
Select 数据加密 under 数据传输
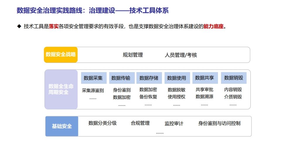122,97
